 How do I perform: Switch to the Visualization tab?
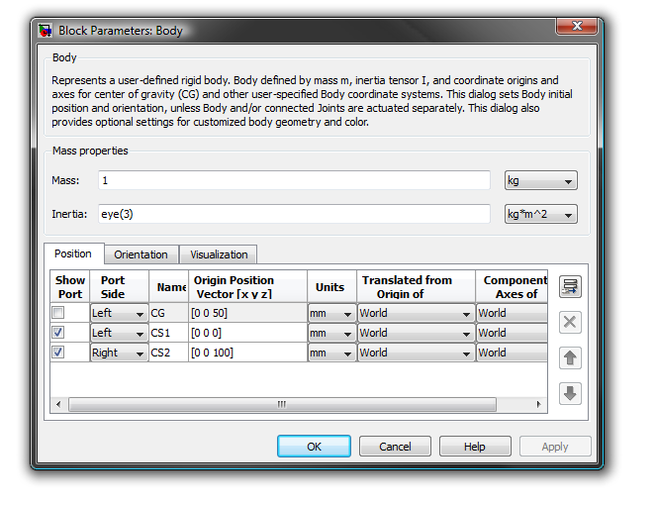tap(220, 254)
